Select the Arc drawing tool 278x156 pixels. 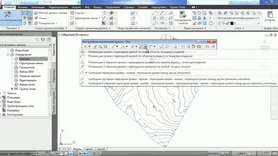(x=162, y=13)
